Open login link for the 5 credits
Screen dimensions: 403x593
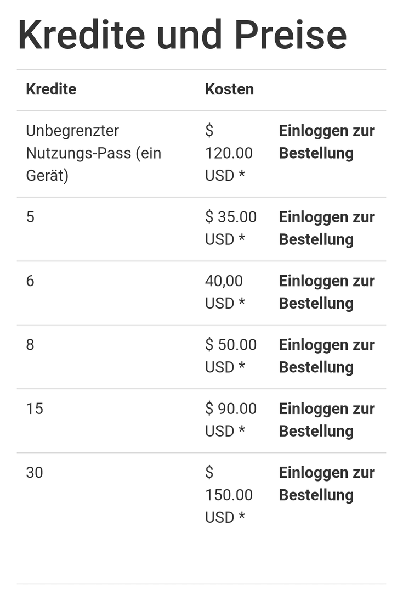pyautogui.click(x=327, y=228)
